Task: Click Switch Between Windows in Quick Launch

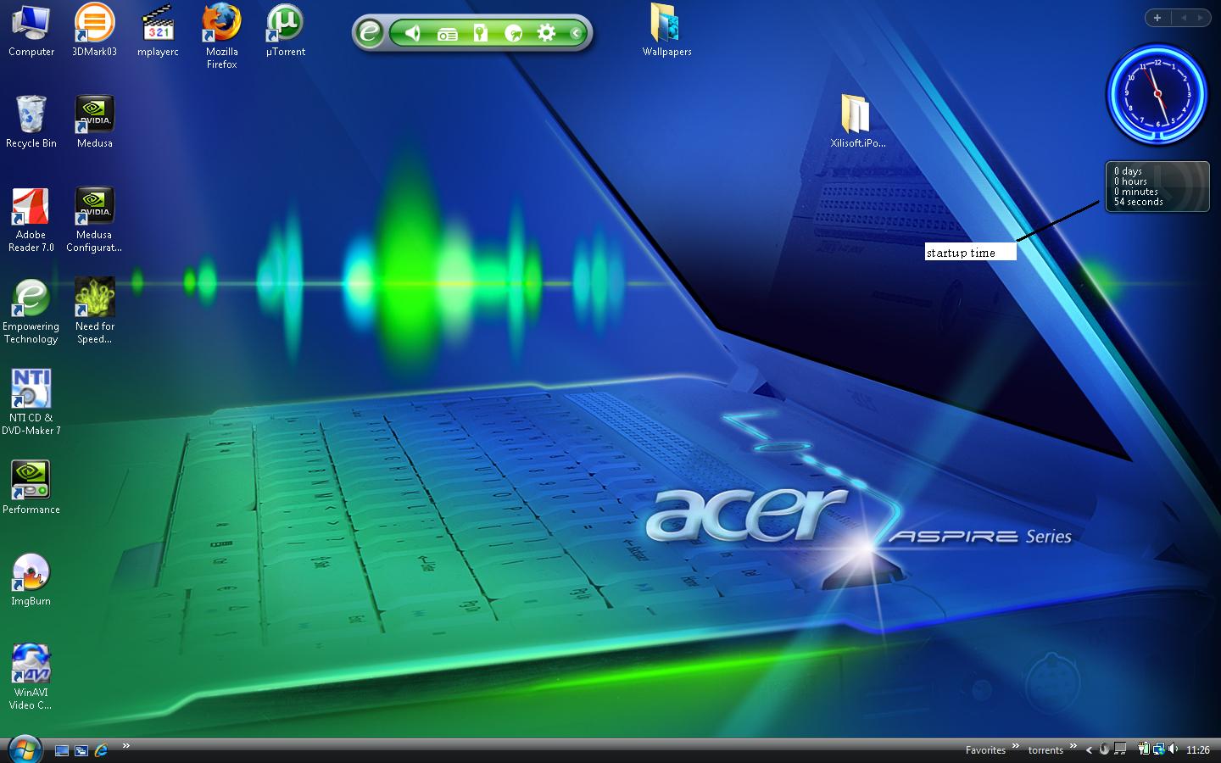Action: [81, 750]
